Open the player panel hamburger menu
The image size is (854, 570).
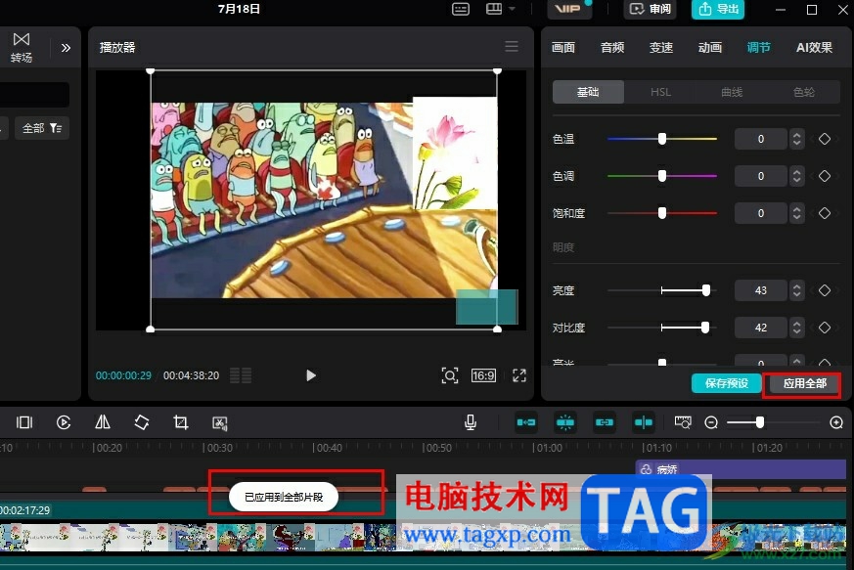[x=512, y=46]
